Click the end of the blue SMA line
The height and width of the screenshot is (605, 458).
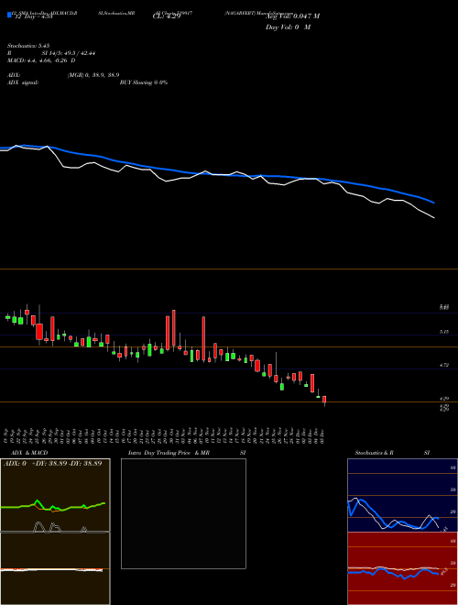click(434, 203)
